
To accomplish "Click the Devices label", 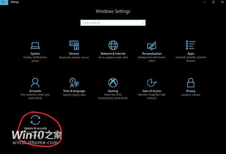I will click(74, 54).
